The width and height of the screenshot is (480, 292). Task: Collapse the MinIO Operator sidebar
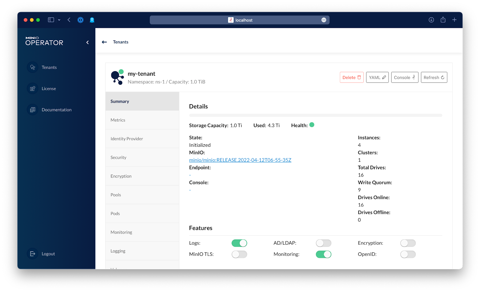click(x=88, y=42)
